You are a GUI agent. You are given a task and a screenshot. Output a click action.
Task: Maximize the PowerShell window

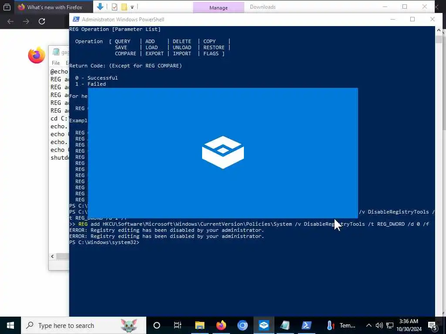pos(412,19)
